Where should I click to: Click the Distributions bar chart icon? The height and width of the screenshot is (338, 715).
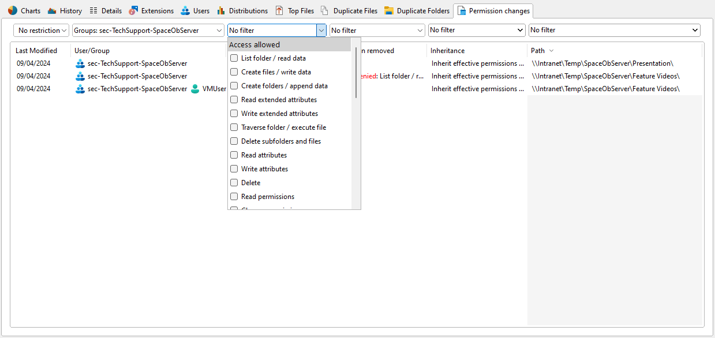(221, 10)
